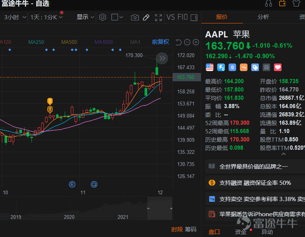Click the highlighted range window in navigator
Viewport: 305px width, 237px height.
(x=160, y=208)
